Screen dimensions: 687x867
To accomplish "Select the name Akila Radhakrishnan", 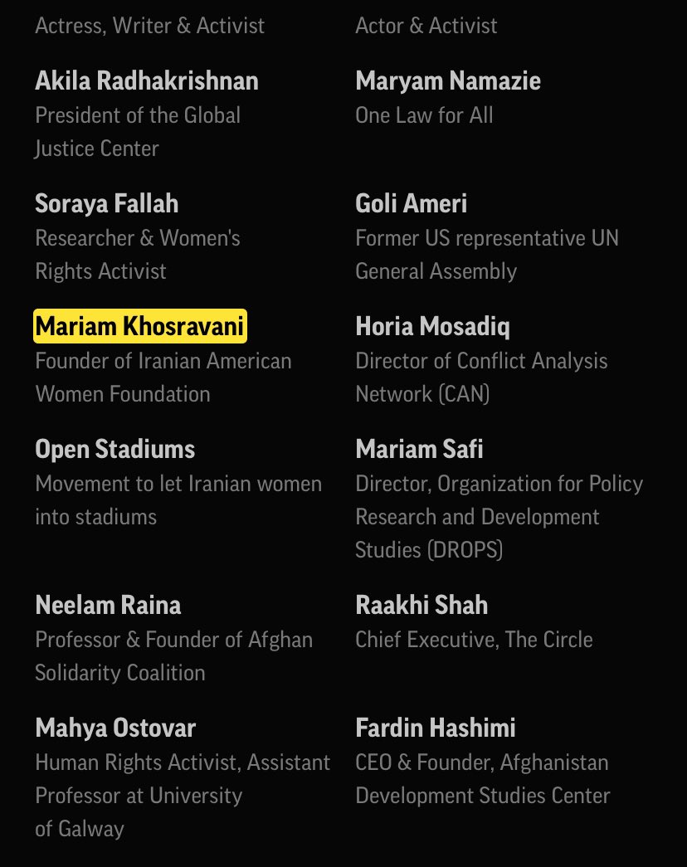I will 147,81.
